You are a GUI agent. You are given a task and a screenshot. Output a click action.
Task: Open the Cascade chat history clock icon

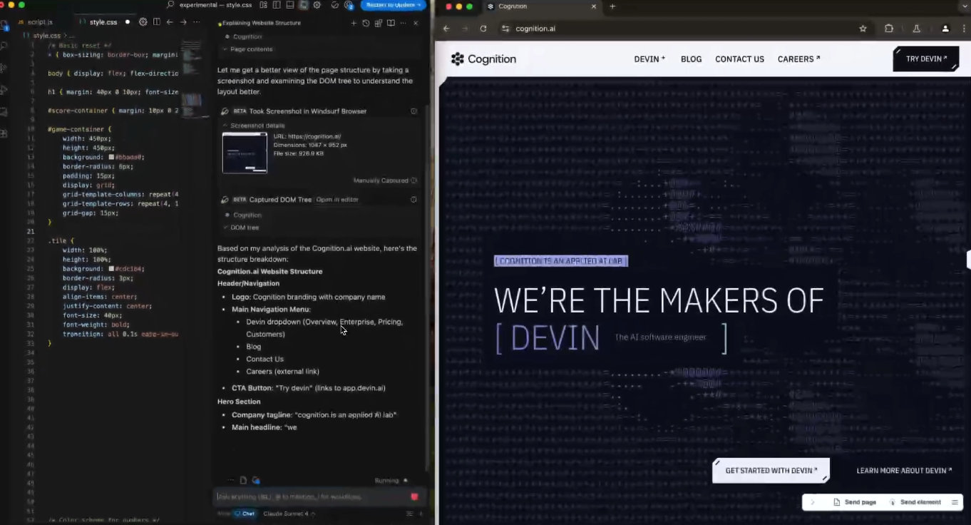click(x=366, y=23)
